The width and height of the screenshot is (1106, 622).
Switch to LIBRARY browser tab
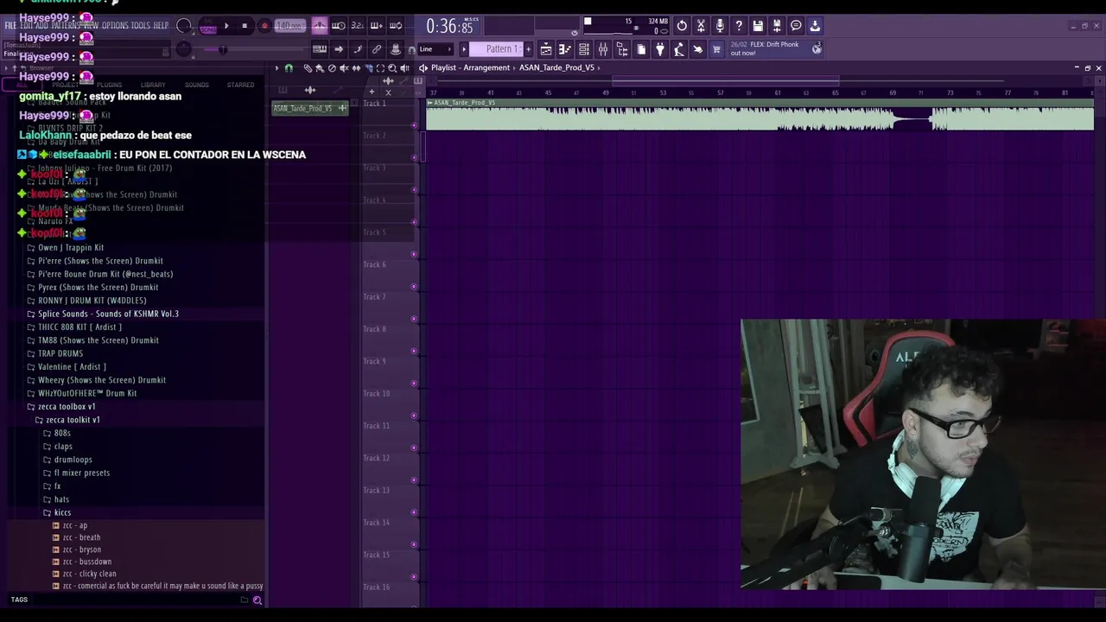coord(153,85)
